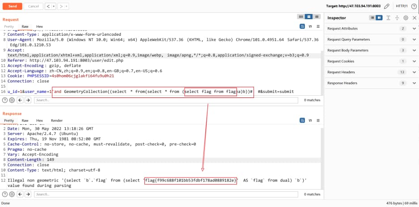Toggle Request message wrap icon
Viewport: 419px width, 207px height.
coord(302,26)
